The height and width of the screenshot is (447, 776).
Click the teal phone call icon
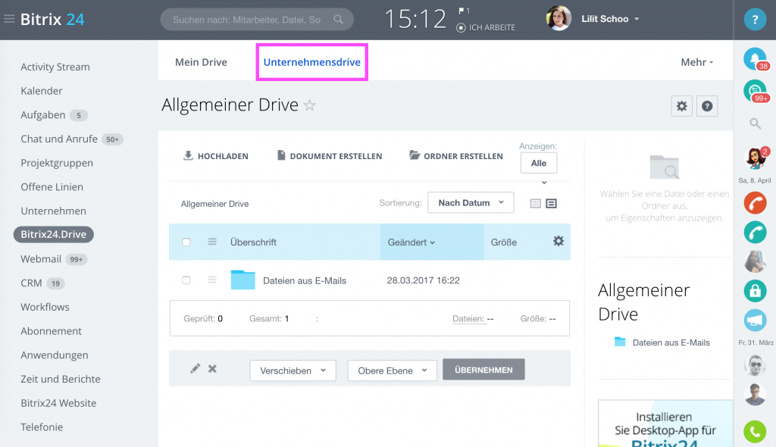coord(756,233)
